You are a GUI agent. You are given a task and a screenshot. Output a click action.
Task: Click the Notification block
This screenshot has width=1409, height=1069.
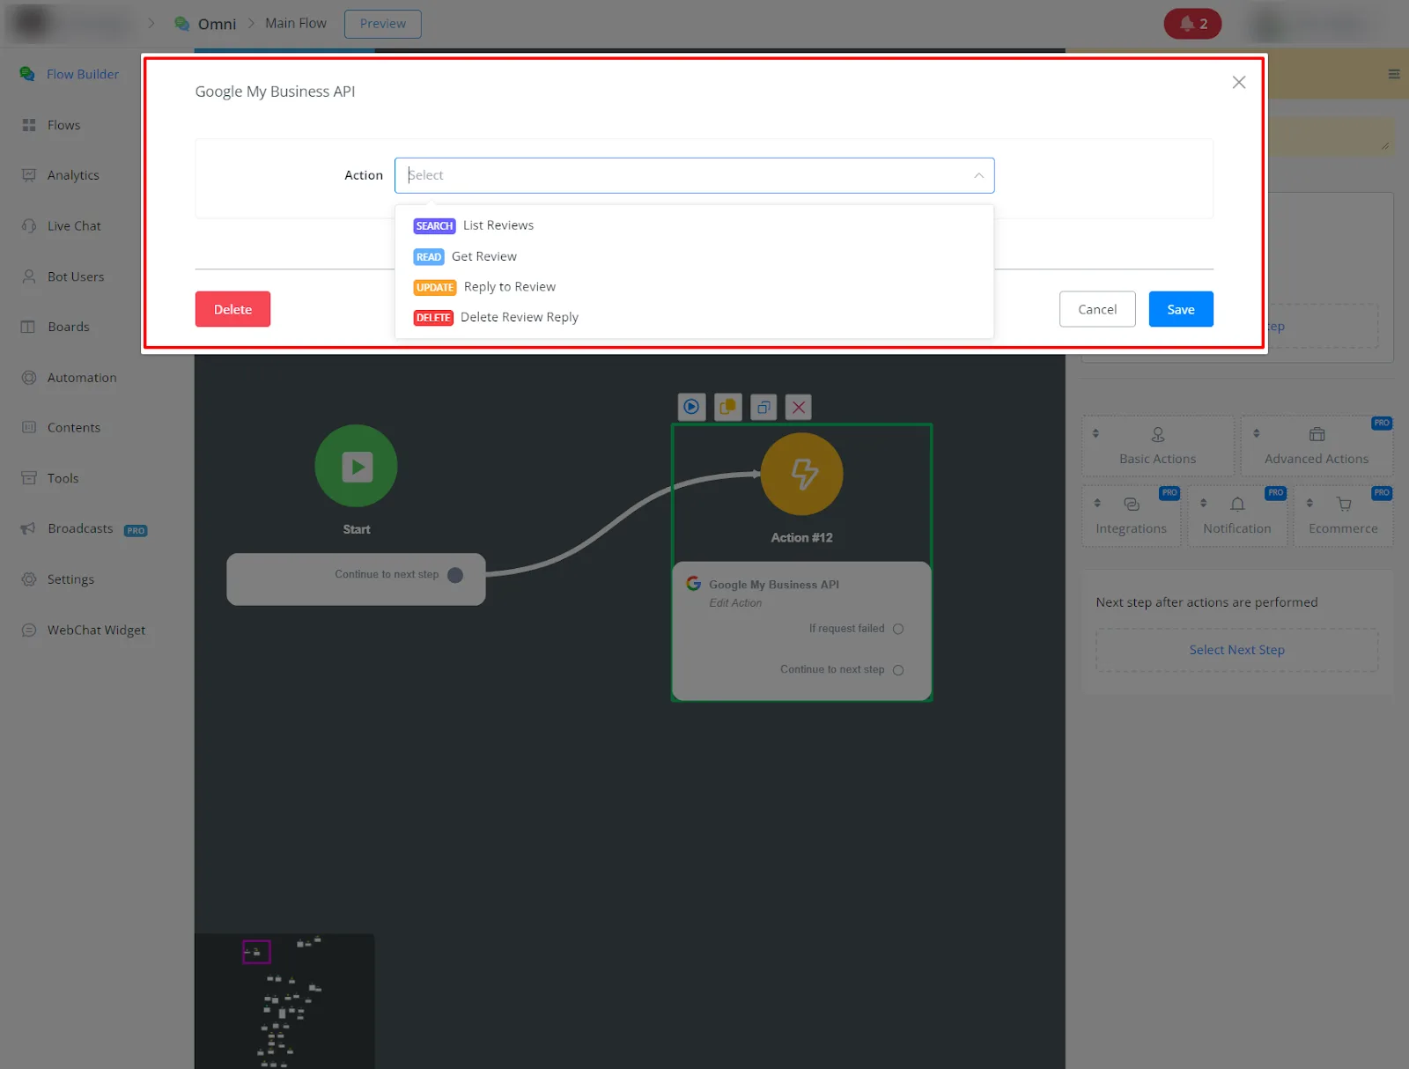point(1237,516)
